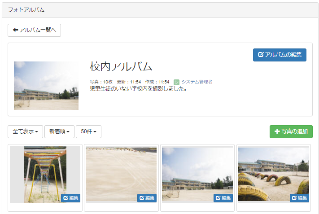Click the 校内アルバム album title
319x214 pixels.
pos(121,66)
